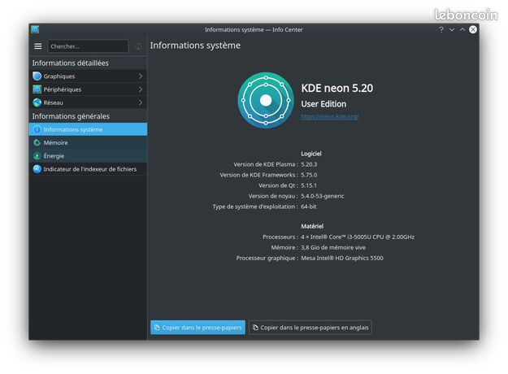Click the Chercher search field
Screen dimensions: 508x374
pyautogui.click(x=88, y=46)
